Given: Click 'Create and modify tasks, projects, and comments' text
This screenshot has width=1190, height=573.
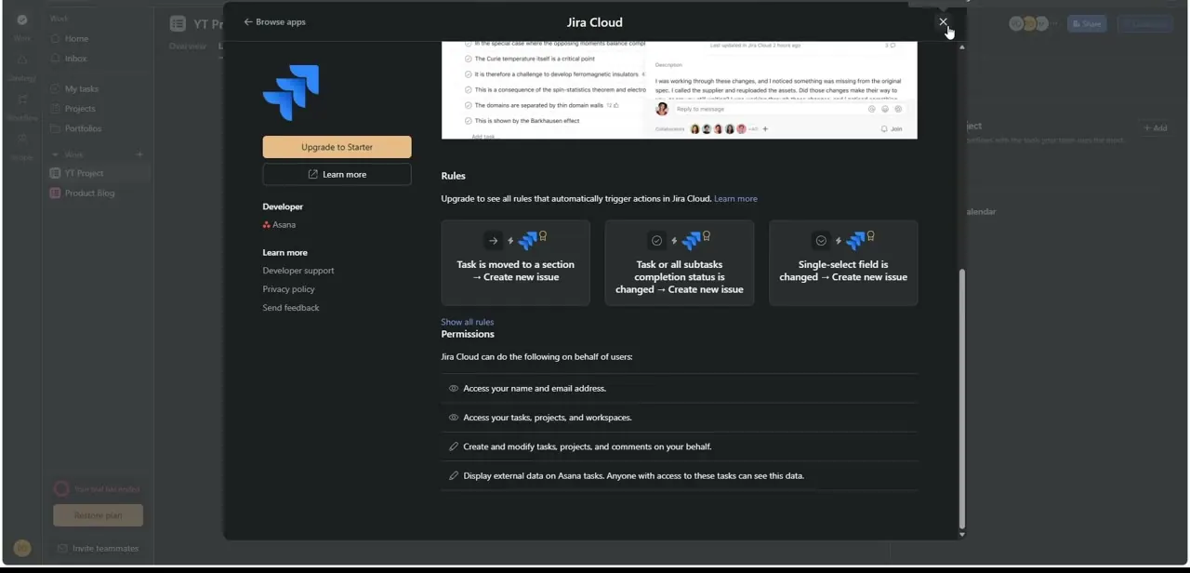Looking at the screenshot, I should pos(588,446).
